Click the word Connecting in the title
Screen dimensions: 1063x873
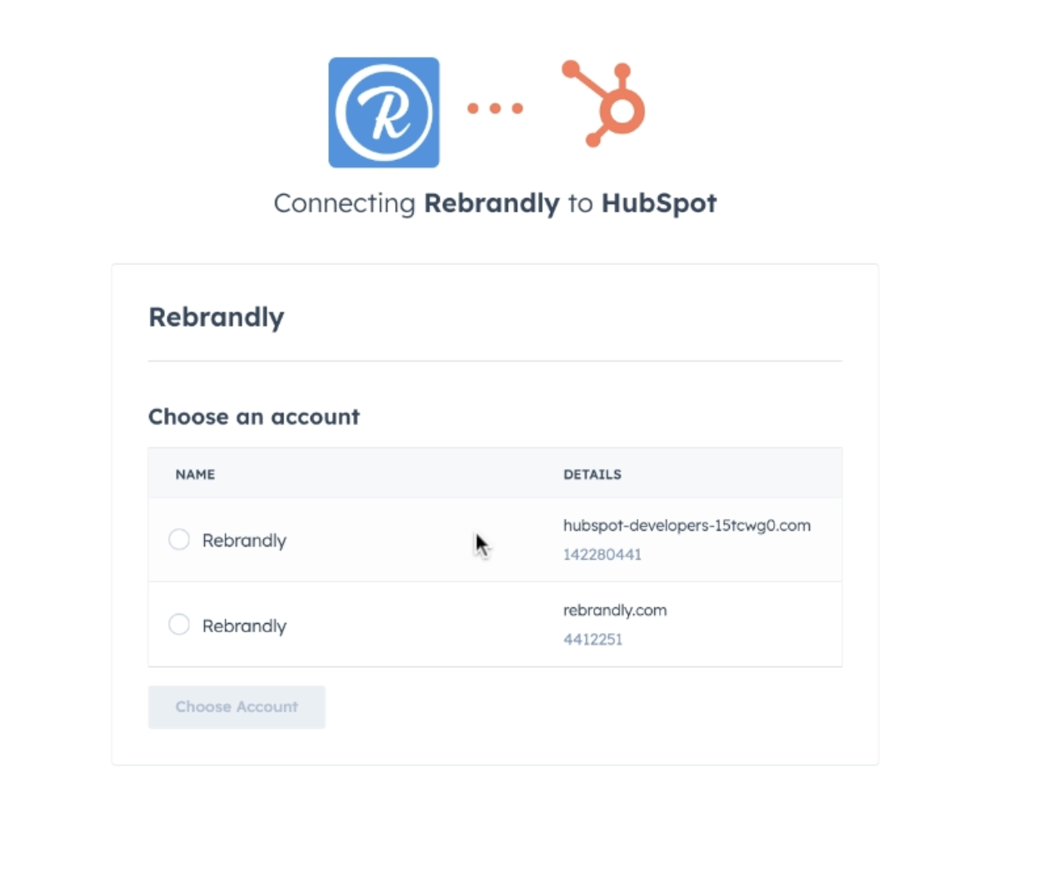(345, 204)
